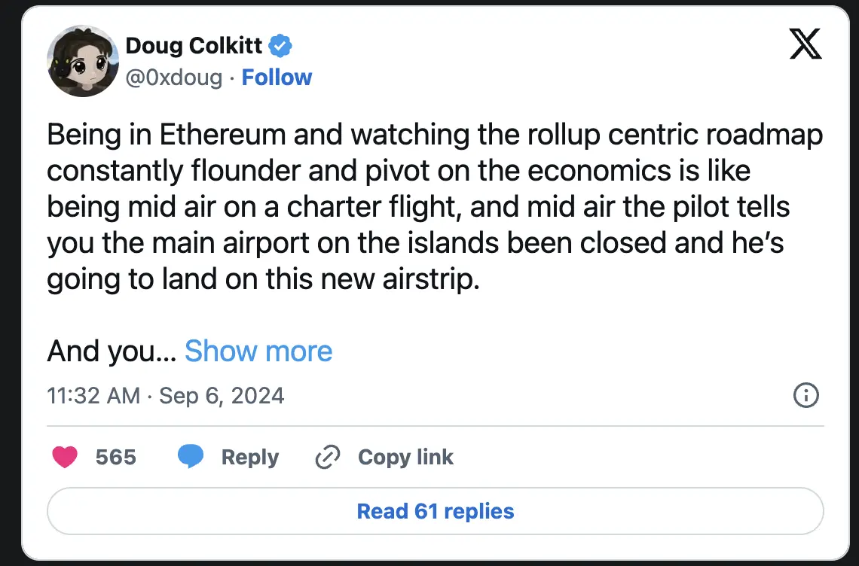Click the X logo in the top corner

[x=805, y=45]
